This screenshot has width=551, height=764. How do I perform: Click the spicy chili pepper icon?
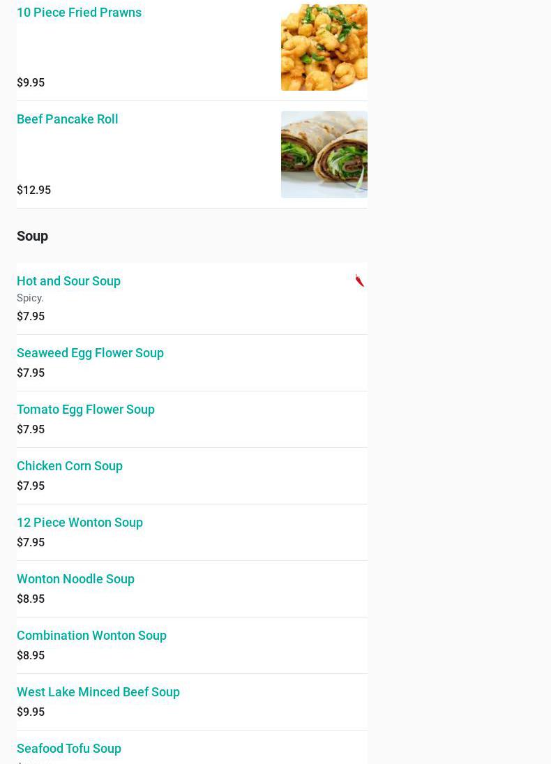coord(360,280)
